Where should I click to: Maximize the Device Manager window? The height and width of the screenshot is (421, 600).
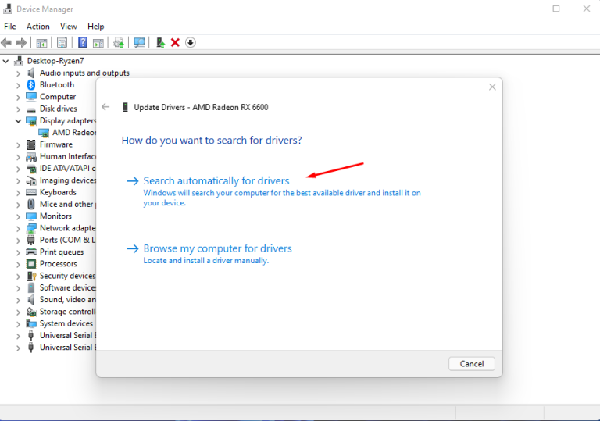pos(556,9)
